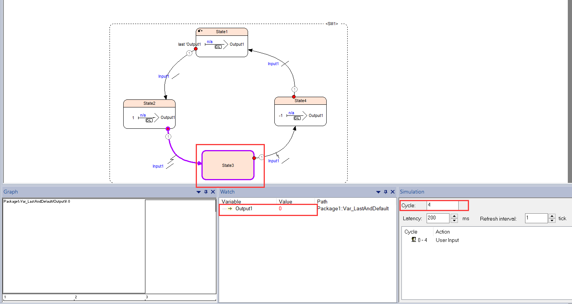Click Input1 label on State4 to State1 transition
The image size is (572, 304).
point(273,64)
